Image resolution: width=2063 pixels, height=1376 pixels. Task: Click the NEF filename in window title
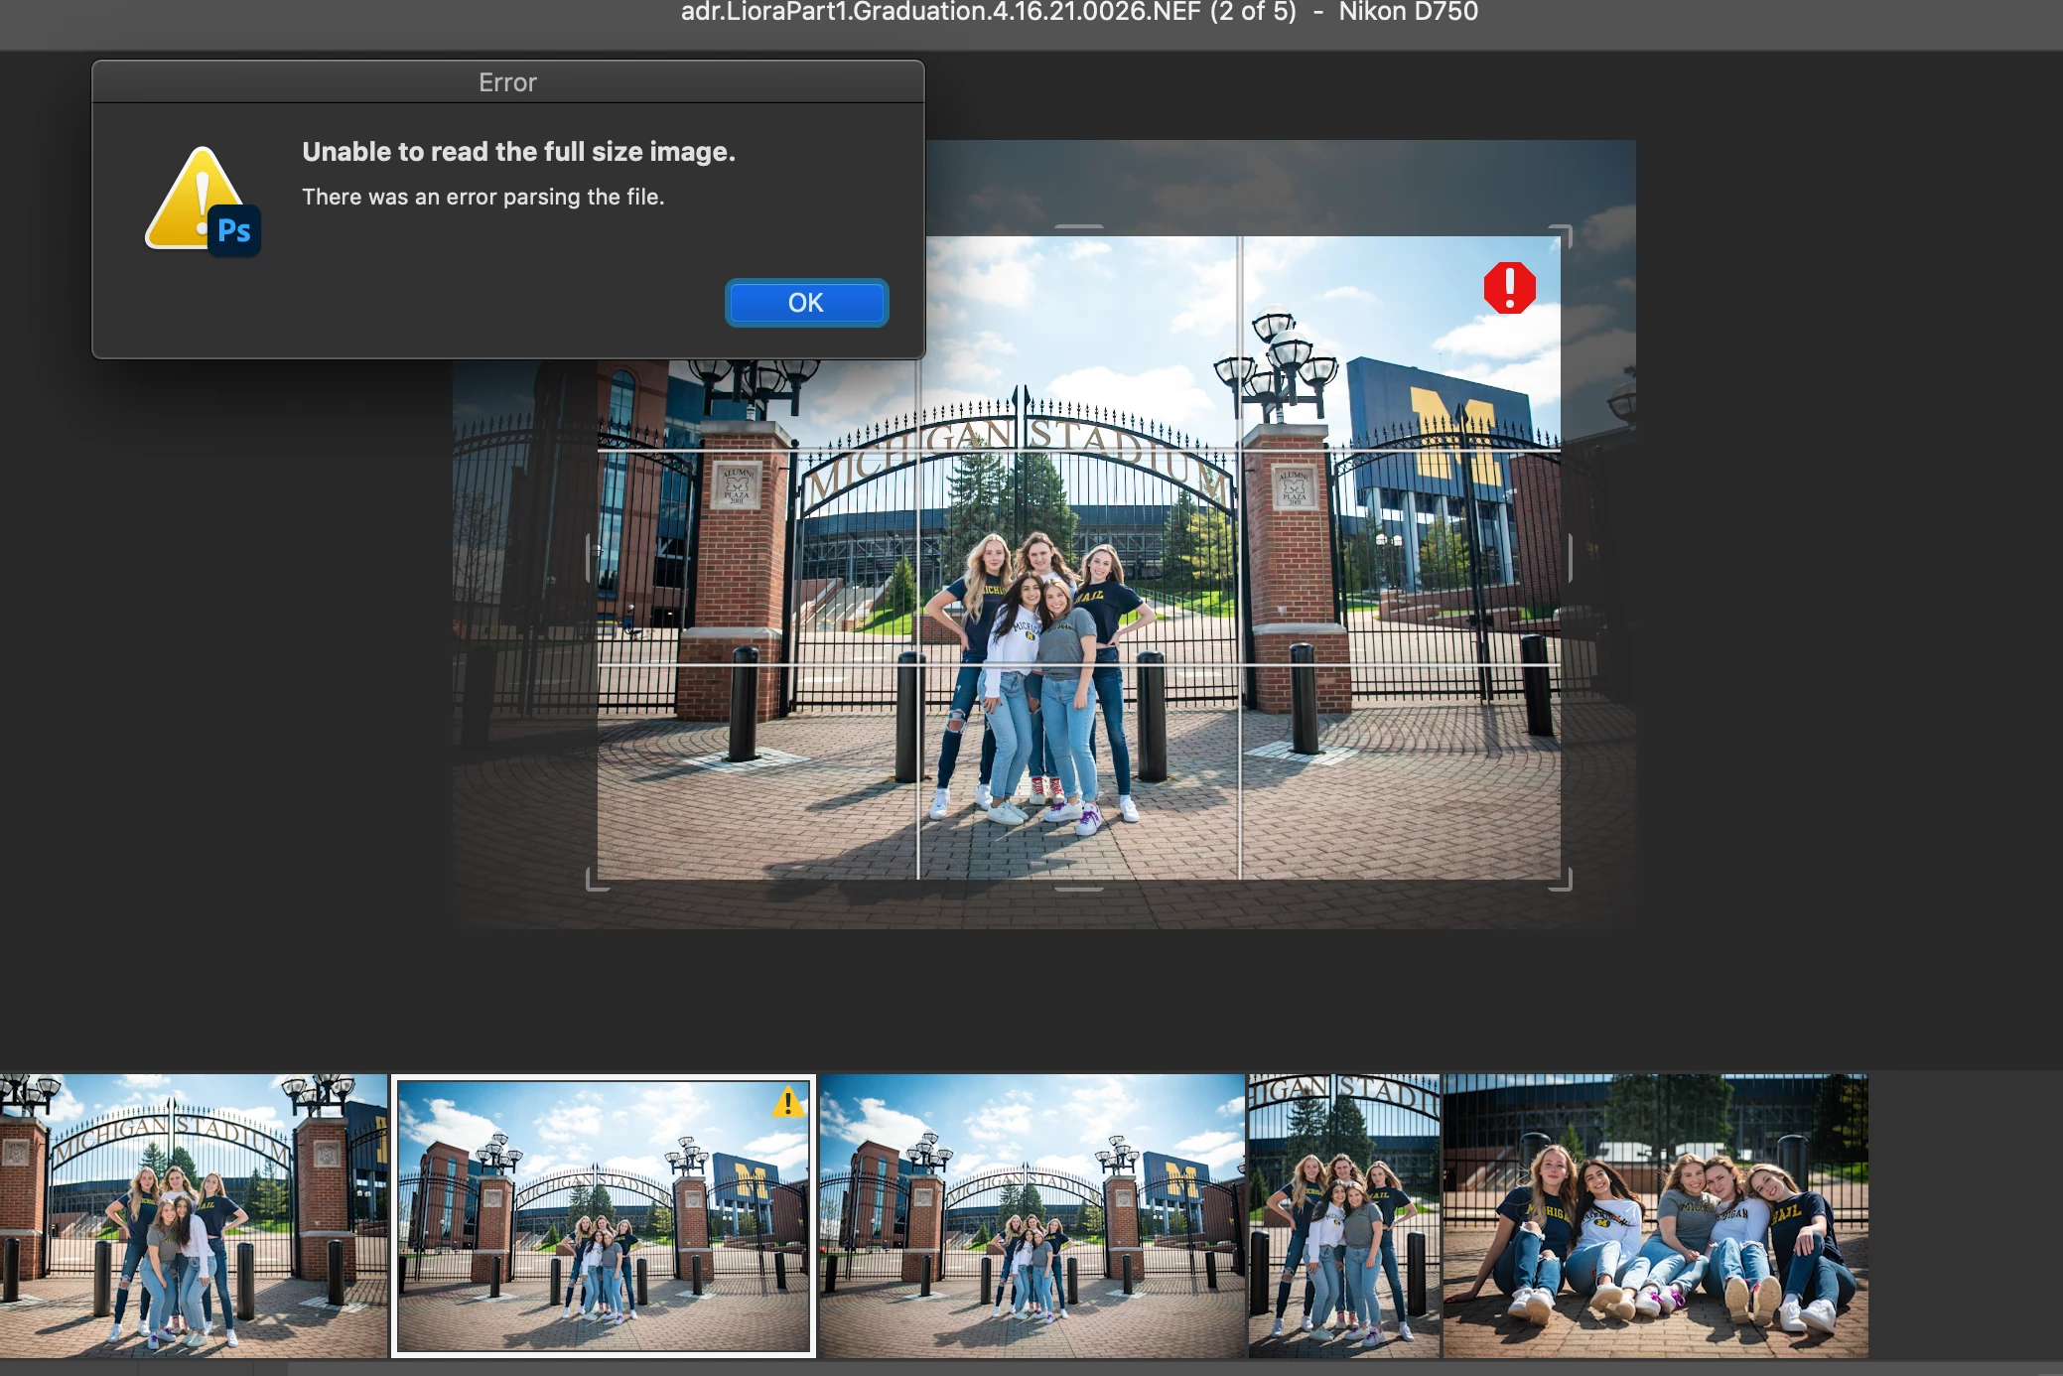pos(940,12)
